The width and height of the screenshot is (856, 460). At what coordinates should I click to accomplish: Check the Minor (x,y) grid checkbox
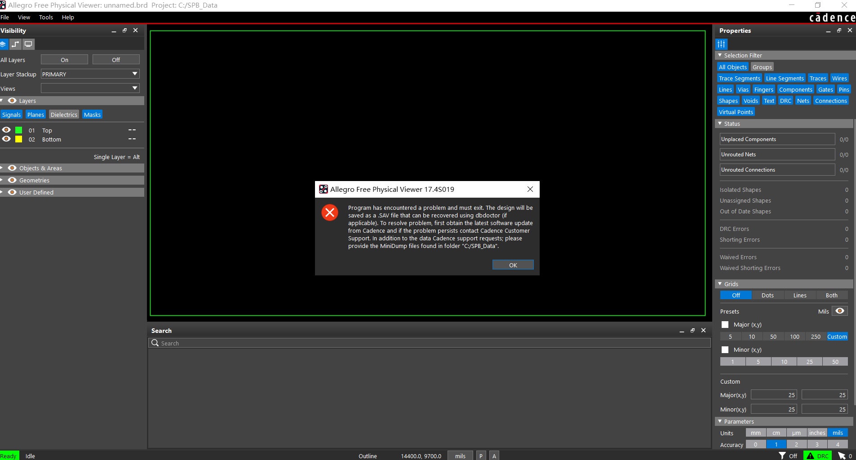click(725, 349)
